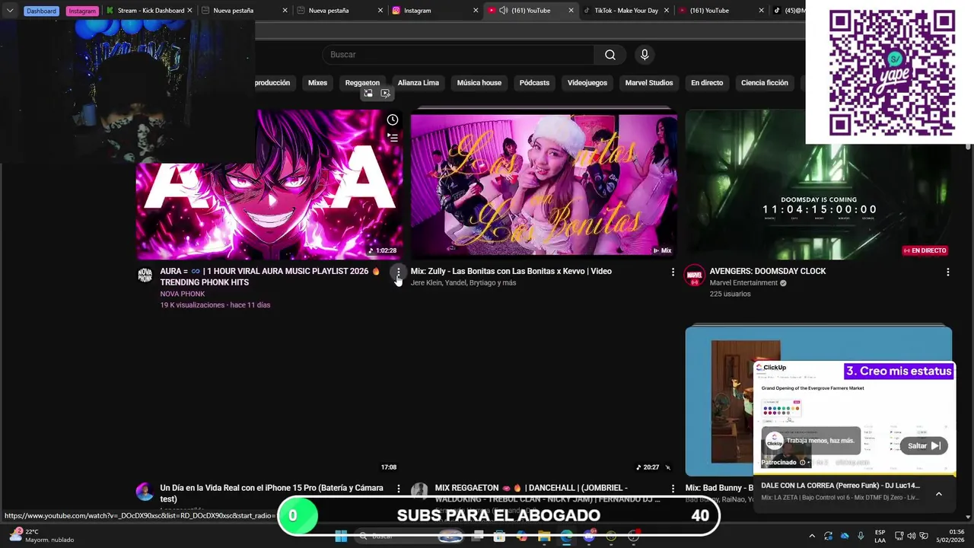Click the YouTube search magnifier button
This screenshot has height=548, width=974.
tap(610, 55)
